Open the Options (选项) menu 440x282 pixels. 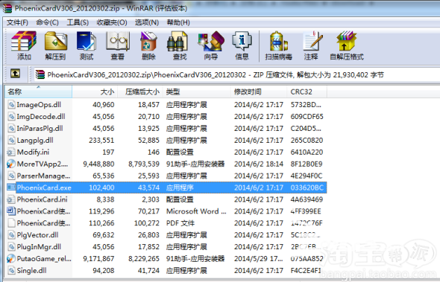tap(147, 22)
